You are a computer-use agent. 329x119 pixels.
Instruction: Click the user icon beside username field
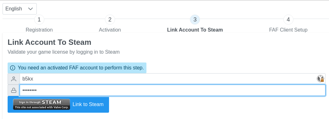[x=14, y=79]
